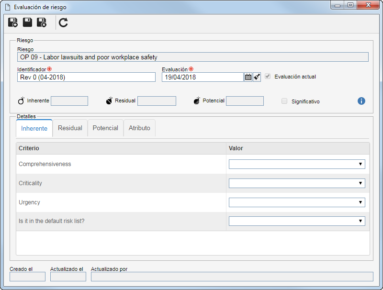
Task: Switch to the Atributo tab
Action: (x=139, y=128)
